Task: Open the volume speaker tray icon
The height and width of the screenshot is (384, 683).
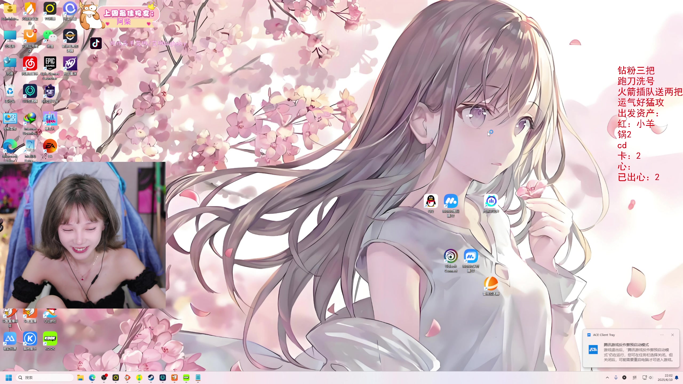Action: [x=651, y=378]
